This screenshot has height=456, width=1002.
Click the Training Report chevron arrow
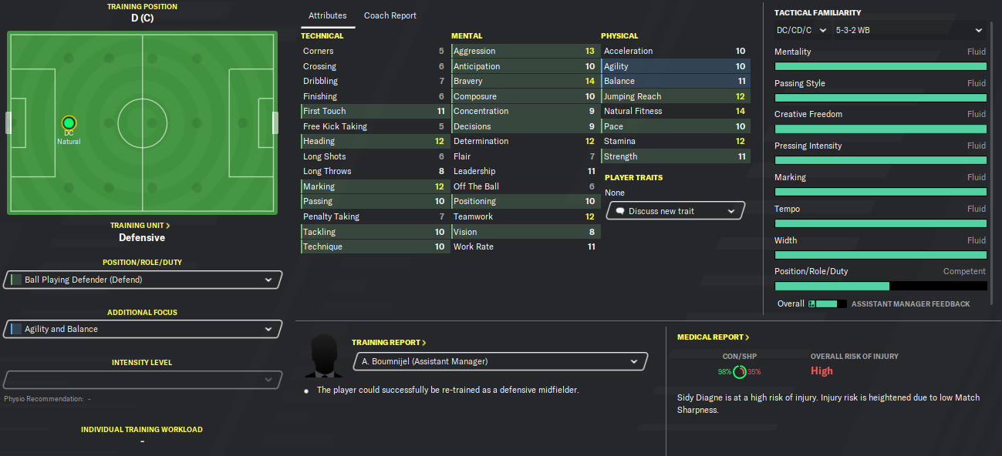(424, 343)
